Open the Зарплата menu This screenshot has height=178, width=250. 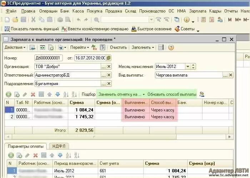198,11
